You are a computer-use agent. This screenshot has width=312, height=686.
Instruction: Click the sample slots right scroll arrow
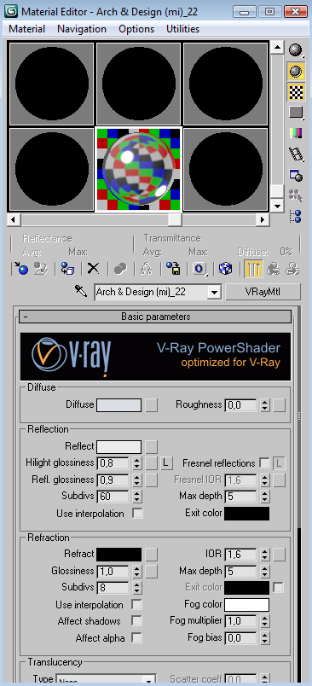(x=263, y=218)
